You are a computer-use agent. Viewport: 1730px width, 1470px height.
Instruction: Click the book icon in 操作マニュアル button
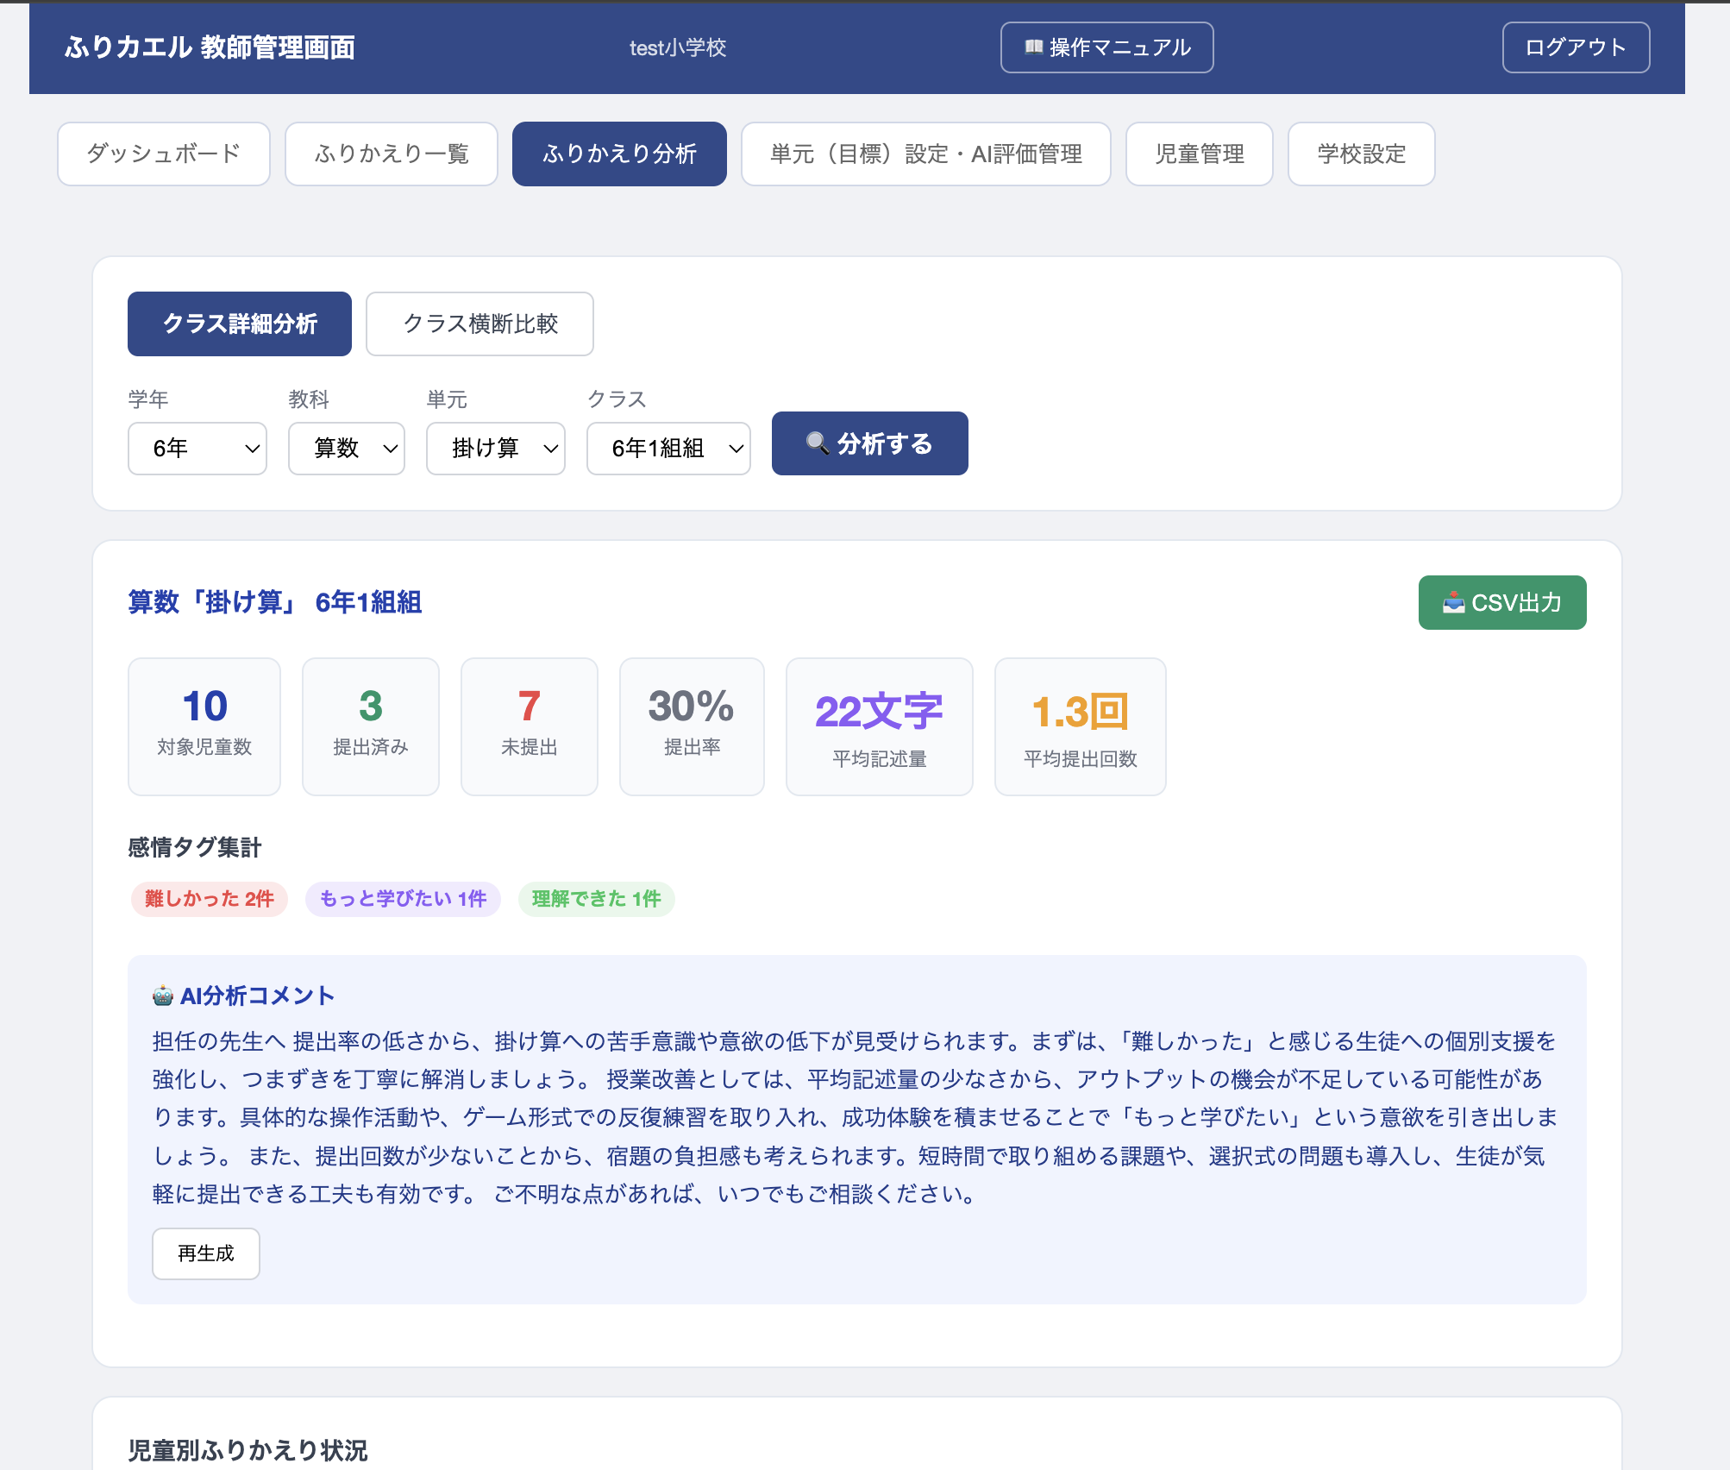point(1033,47)
